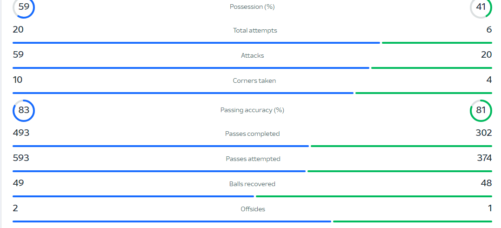The width and height of the screenshot is (501, 228).
Task: Click the green Attacks bar segment
Action: coord(432,68)
